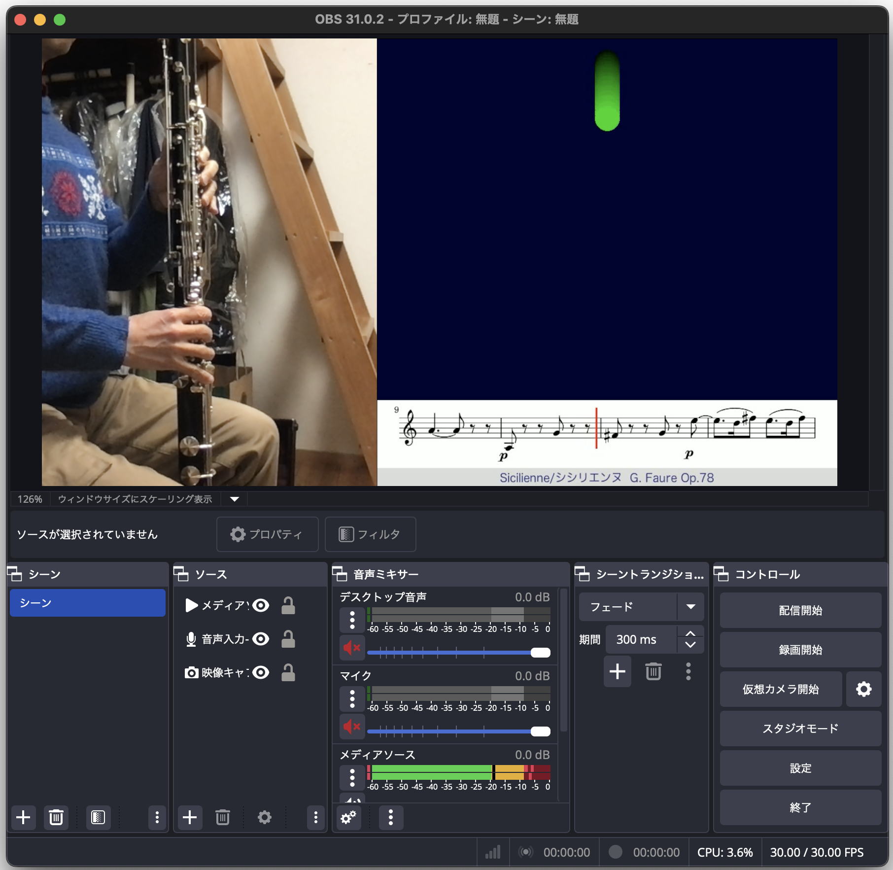Unlock toggle for video capture source
The width and height of the screenshot is (893, 870).
[288, 673]
